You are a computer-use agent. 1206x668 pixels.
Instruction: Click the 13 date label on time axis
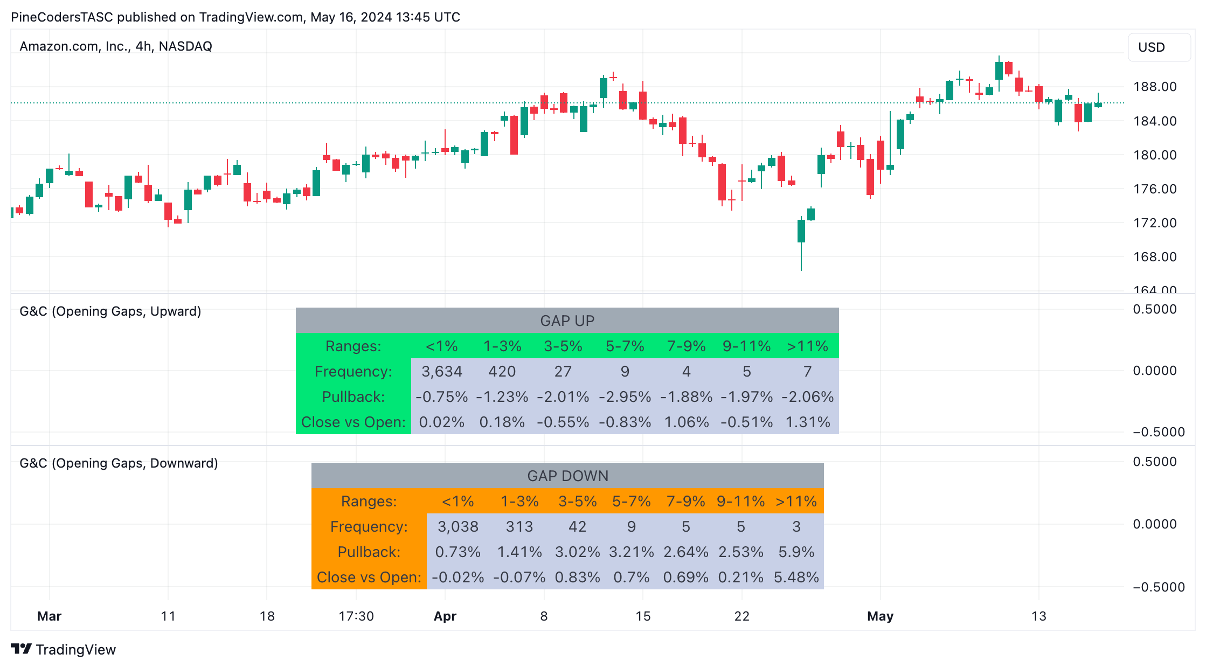tap(1039, 616)
